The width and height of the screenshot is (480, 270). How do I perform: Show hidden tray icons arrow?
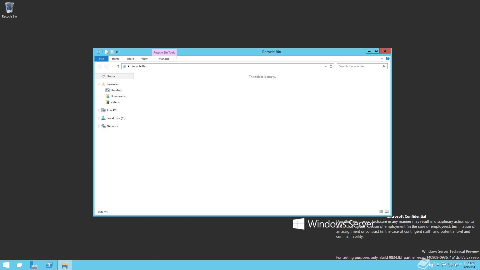point(438,265)
